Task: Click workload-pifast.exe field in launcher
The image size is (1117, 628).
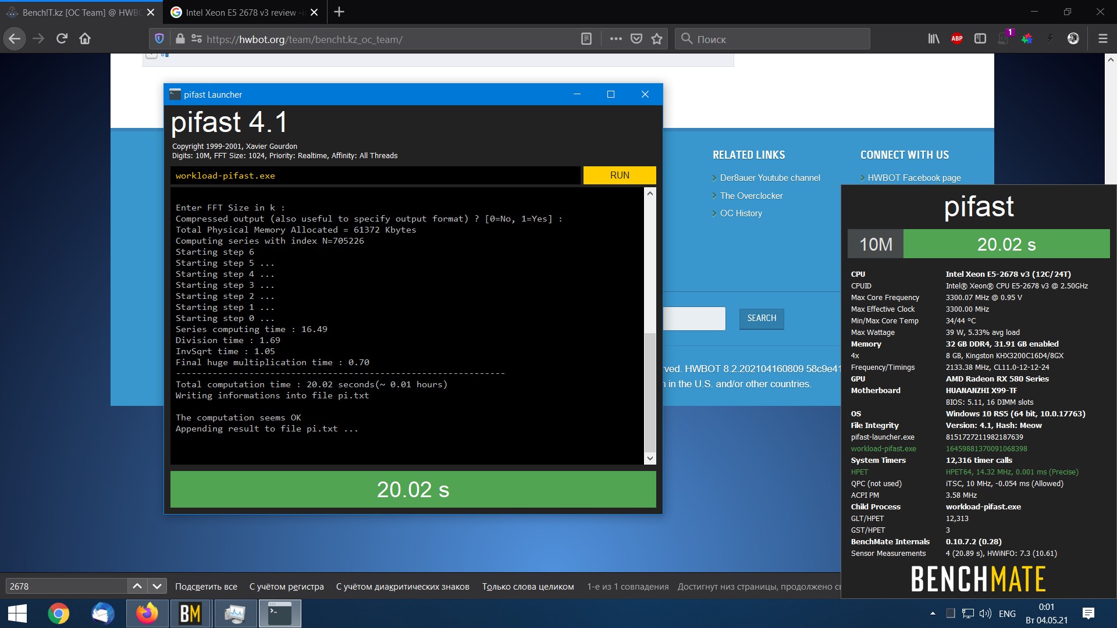Action: click(375, 176)
